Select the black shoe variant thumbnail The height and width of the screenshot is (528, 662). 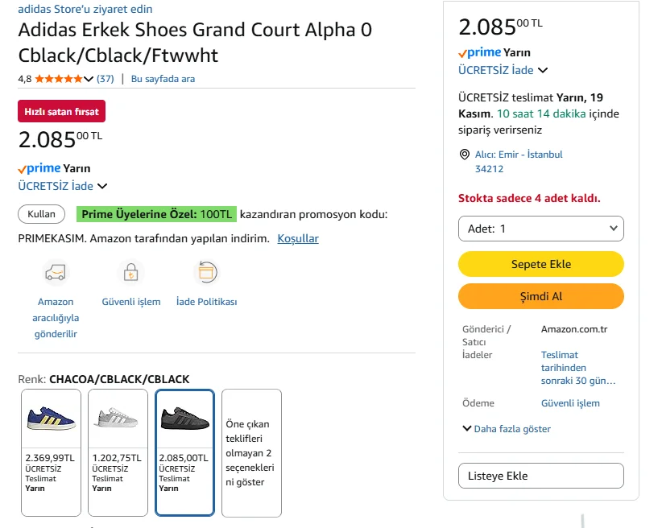[x=184, y=419]
